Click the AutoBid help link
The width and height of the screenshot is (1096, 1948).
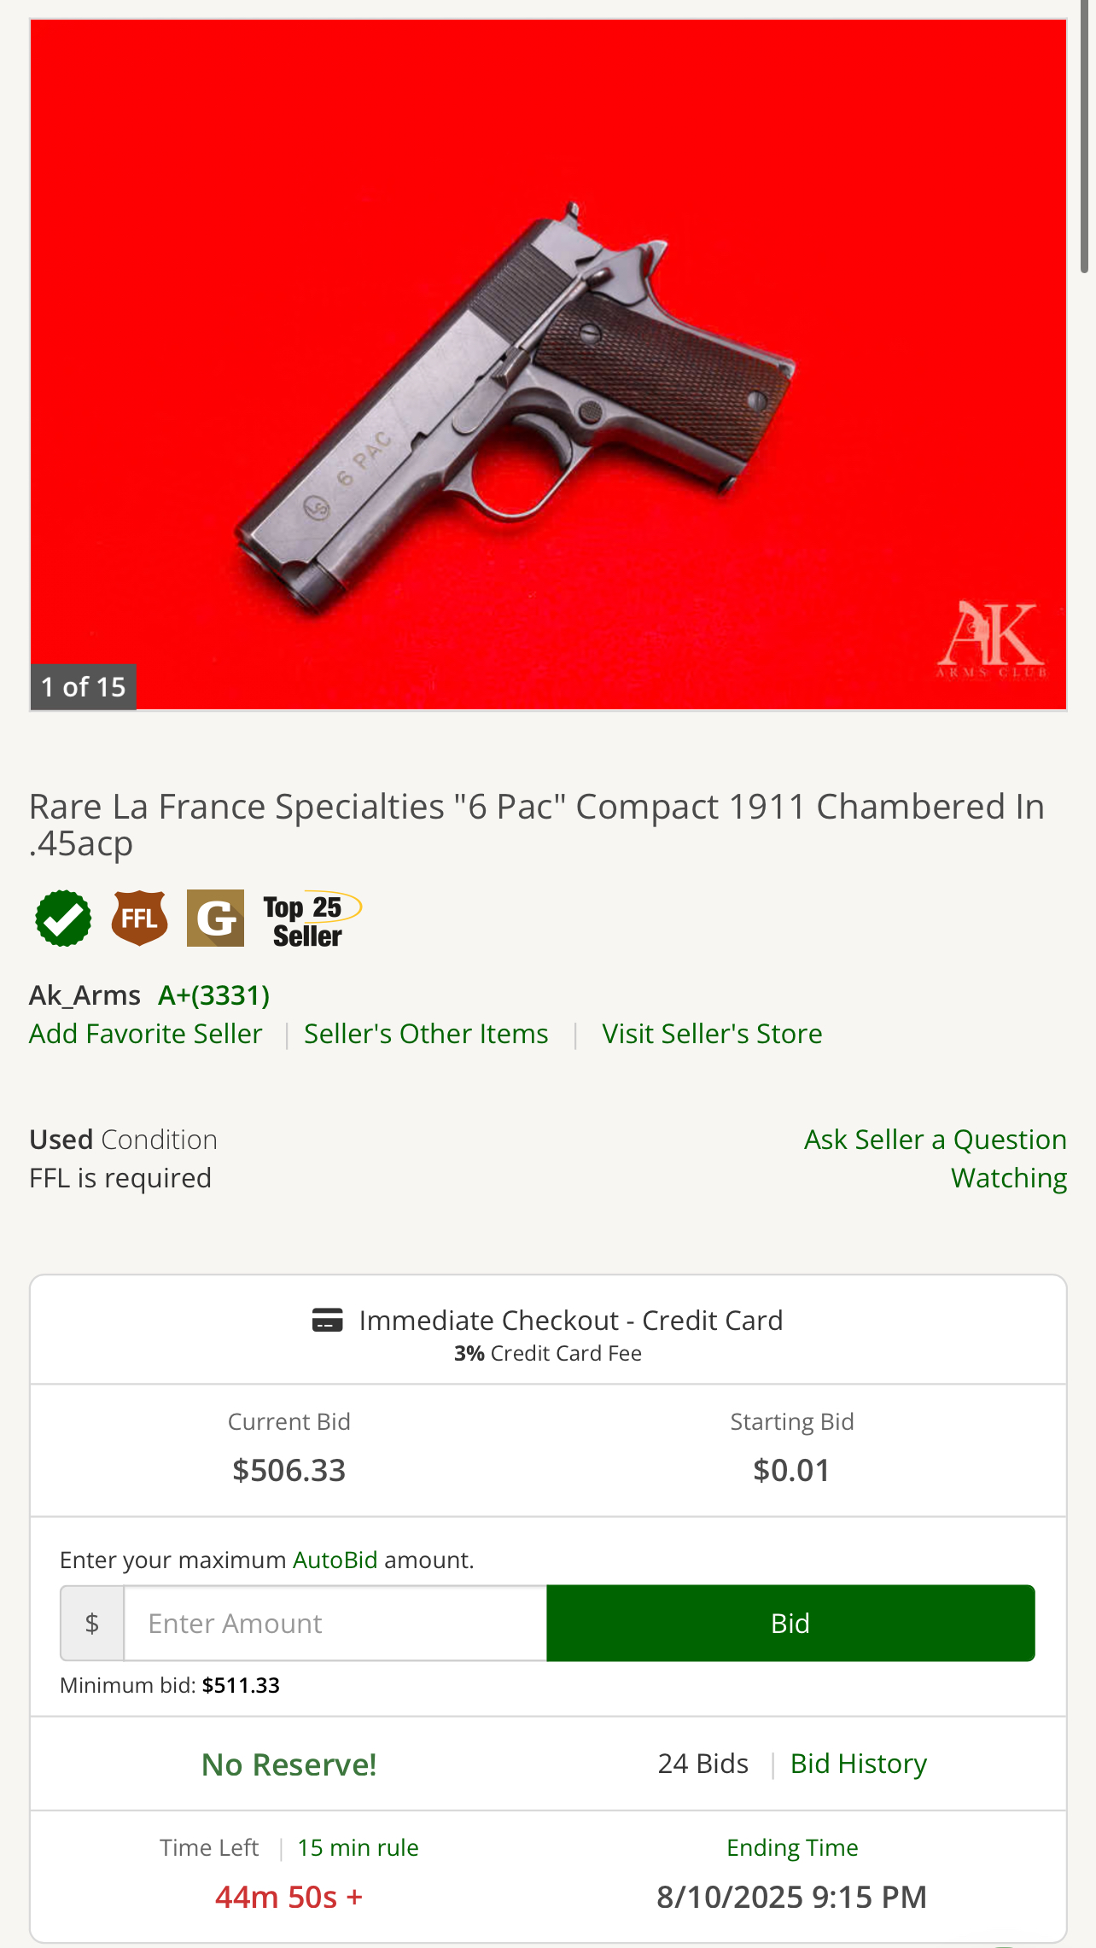(335, 1560)
